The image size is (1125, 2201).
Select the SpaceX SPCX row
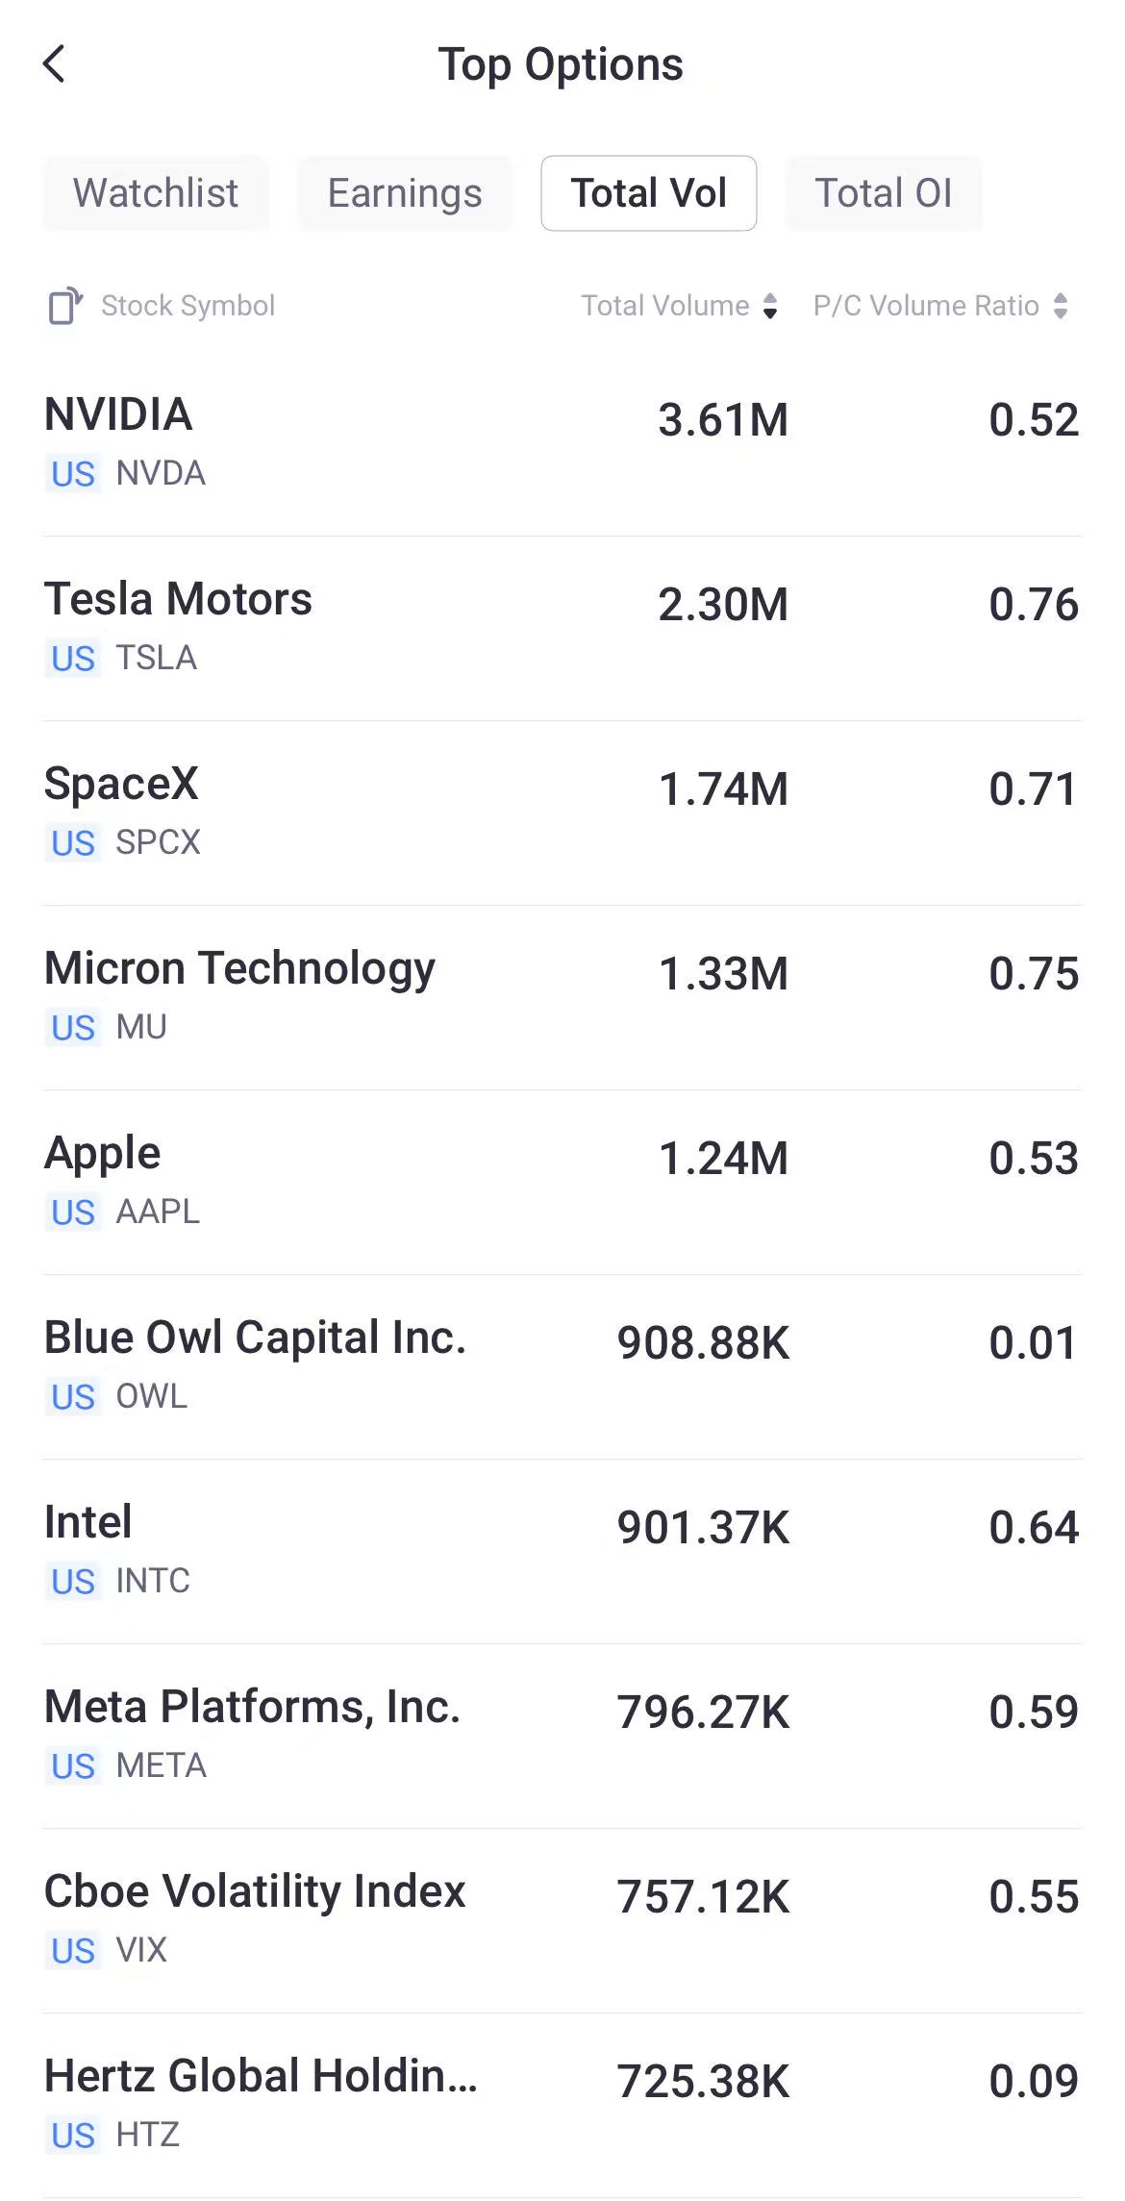(562, 813)
